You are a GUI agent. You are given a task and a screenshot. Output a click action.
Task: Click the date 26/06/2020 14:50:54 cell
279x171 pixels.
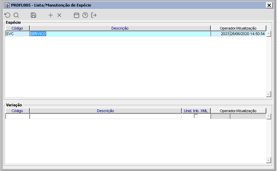click(x=248, y=34)
